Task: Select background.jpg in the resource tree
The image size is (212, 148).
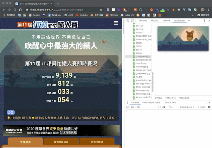Action: pyautogui.click(x=143, y=56)
